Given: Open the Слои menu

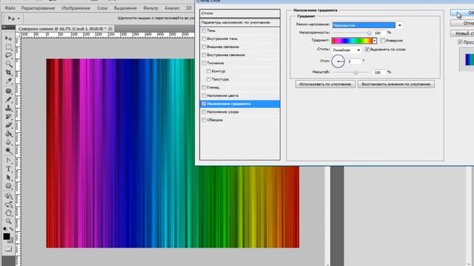Looking at the screenshot, I should tap(102, 8).
